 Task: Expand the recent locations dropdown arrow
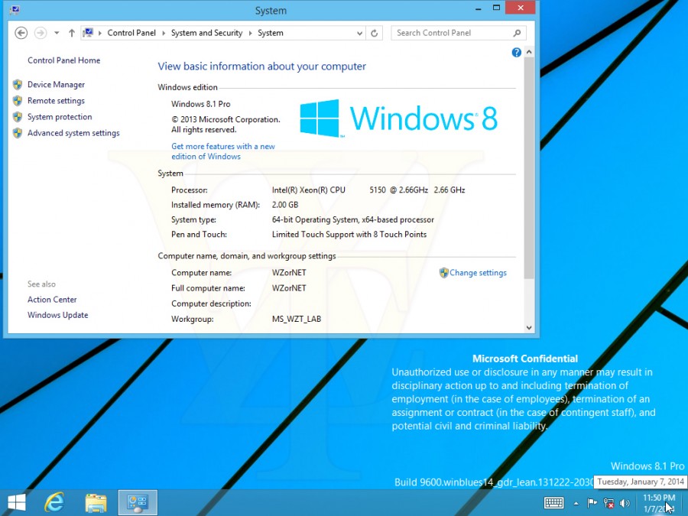coord(57,33)
